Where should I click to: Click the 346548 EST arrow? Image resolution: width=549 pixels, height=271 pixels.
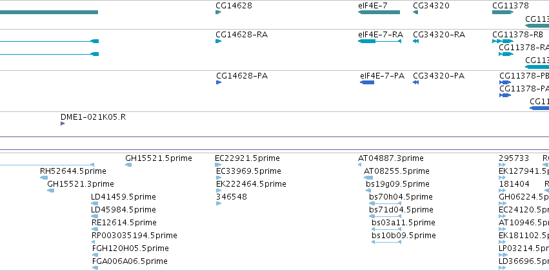219,203
